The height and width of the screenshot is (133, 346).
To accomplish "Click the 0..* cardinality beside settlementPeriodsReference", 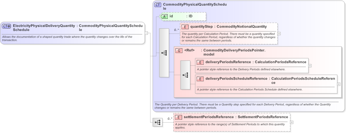I will click(170, 119).
